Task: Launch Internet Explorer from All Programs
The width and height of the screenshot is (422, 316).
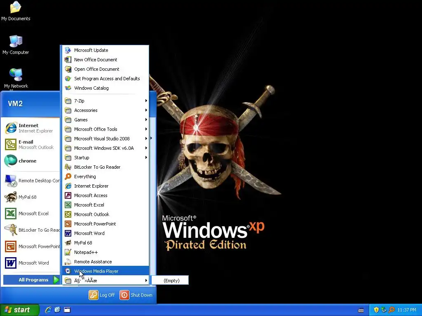Action: [105, 186]
